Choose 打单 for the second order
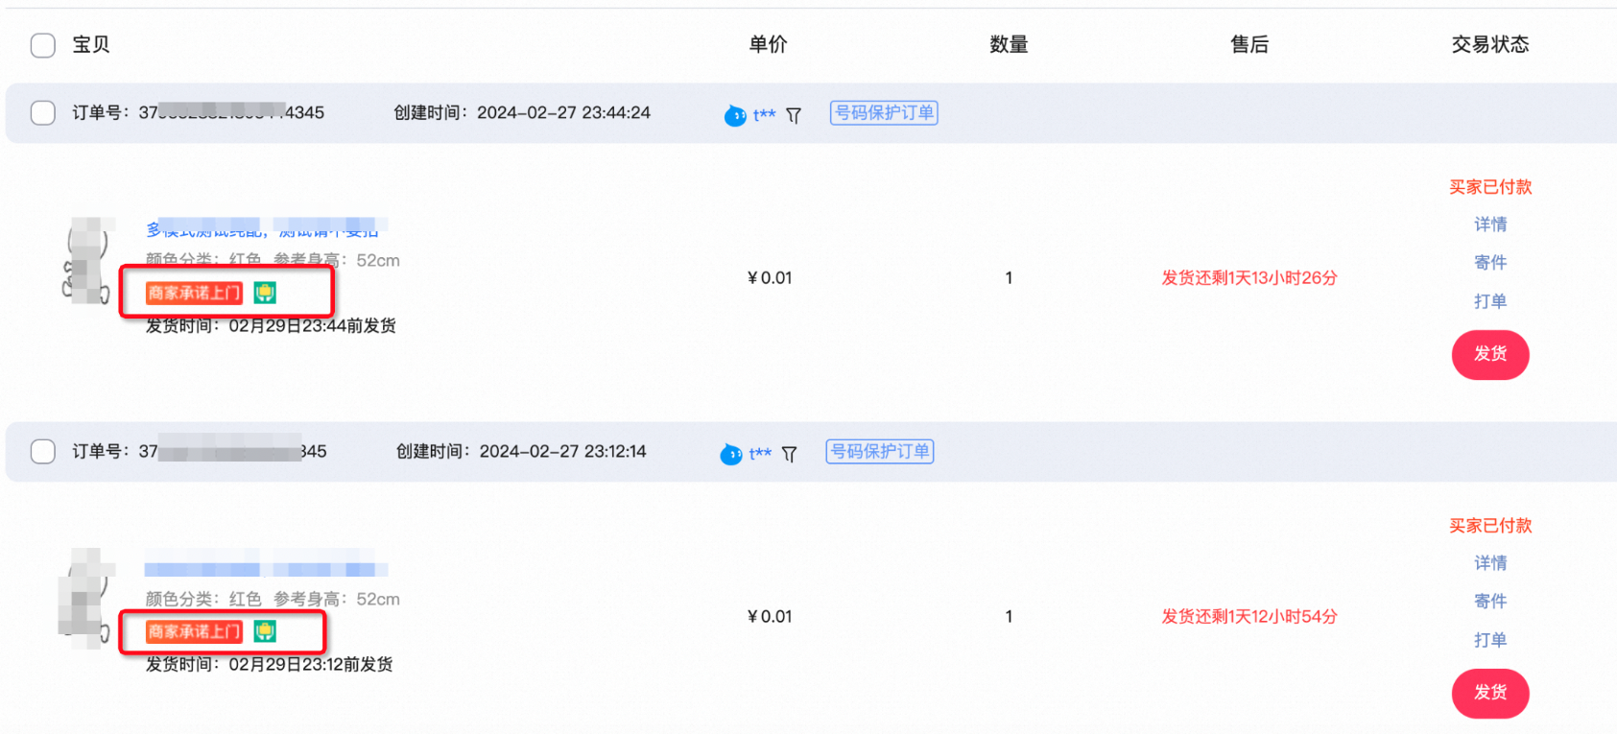Screen dimensions: 1617x734 pos(1490,640)
